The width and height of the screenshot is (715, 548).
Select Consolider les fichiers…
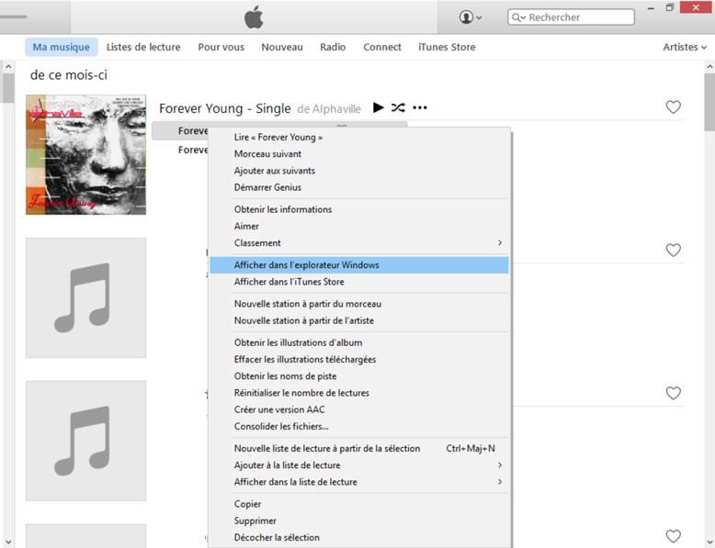coord(358,426)
